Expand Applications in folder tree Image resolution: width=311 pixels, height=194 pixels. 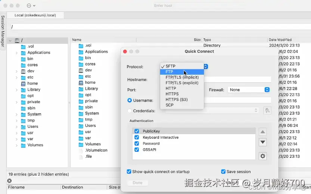[x=17, y=53]
